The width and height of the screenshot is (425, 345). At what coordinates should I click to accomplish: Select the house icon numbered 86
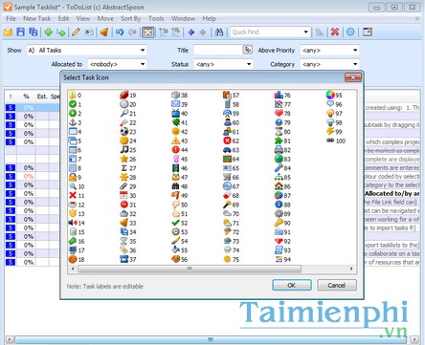tap(279, 186)
